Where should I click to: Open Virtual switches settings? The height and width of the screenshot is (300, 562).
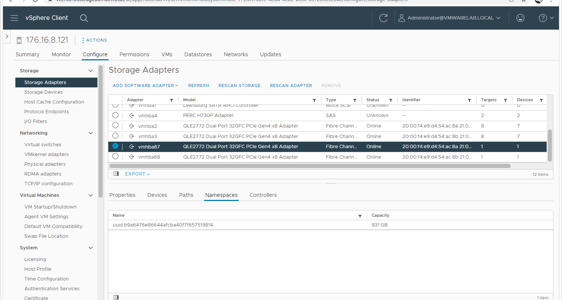[x=43, y=145]
